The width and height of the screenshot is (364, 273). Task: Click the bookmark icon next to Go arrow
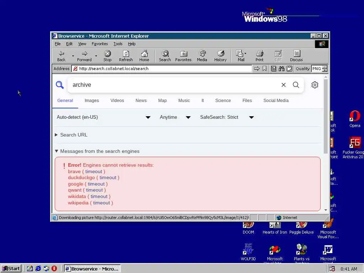264,69
